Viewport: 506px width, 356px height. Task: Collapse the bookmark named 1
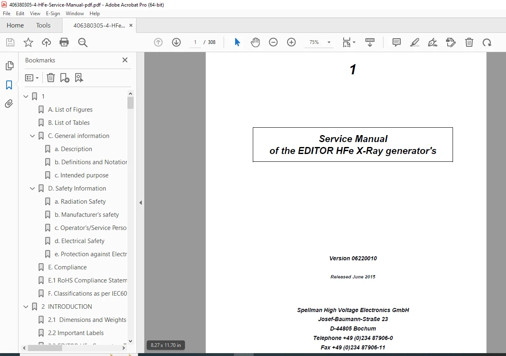coord(26,96)
